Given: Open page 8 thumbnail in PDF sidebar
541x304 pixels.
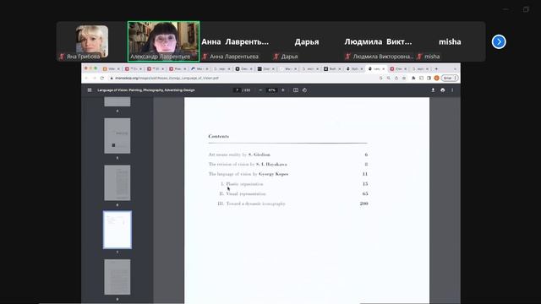Looking at the screenshot, I should click(117, 277).
